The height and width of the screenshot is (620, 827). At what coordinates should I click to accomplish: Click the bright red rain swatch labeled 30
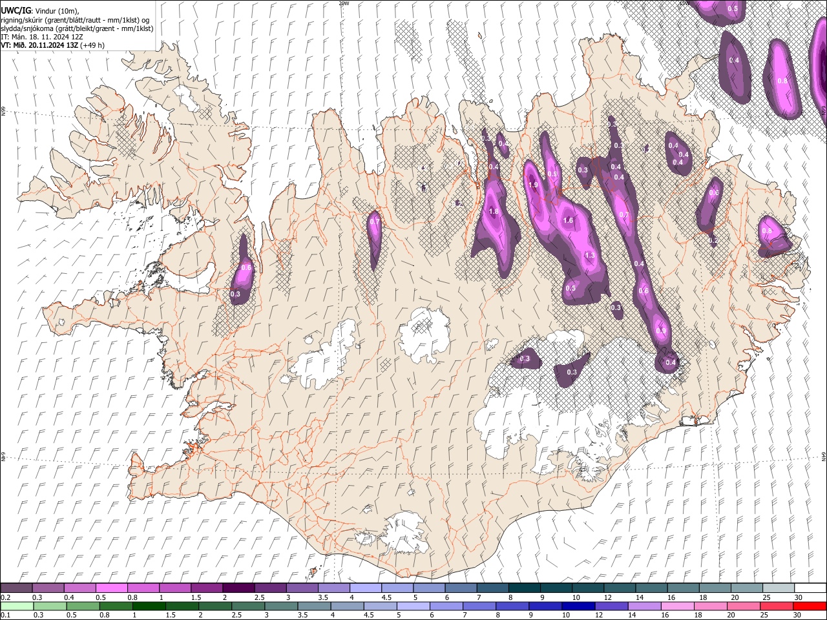point(809,606)
